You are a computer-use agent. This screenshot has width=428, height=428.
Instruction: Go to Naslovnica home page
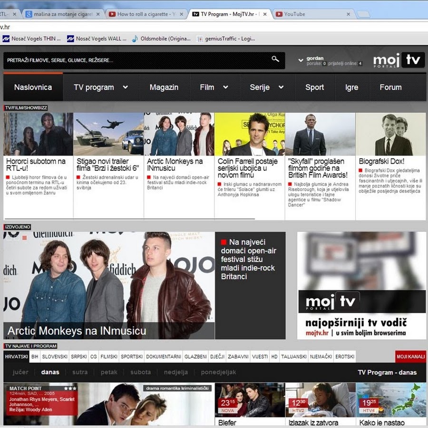[33, 88]
